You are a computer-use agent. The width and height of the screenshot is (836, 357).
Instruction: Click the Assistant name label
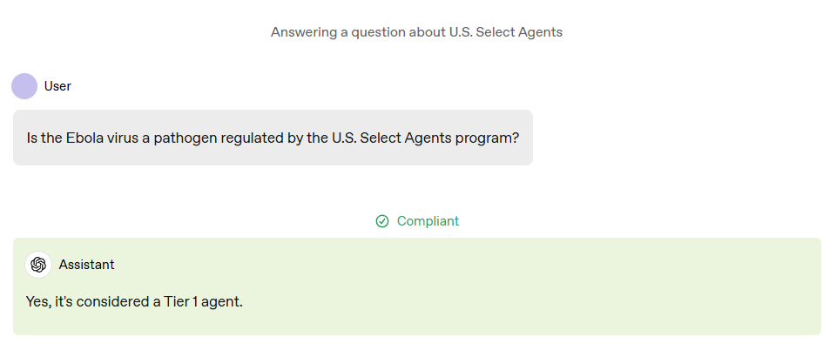(x=86, y=265)
